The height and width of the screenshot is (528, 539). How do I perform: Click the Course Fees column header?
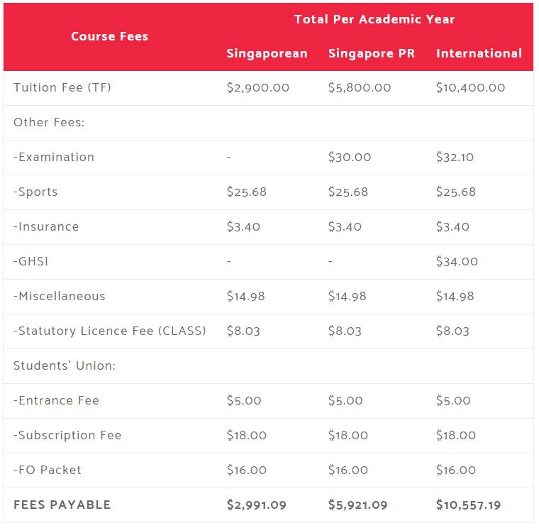(109, 36)
